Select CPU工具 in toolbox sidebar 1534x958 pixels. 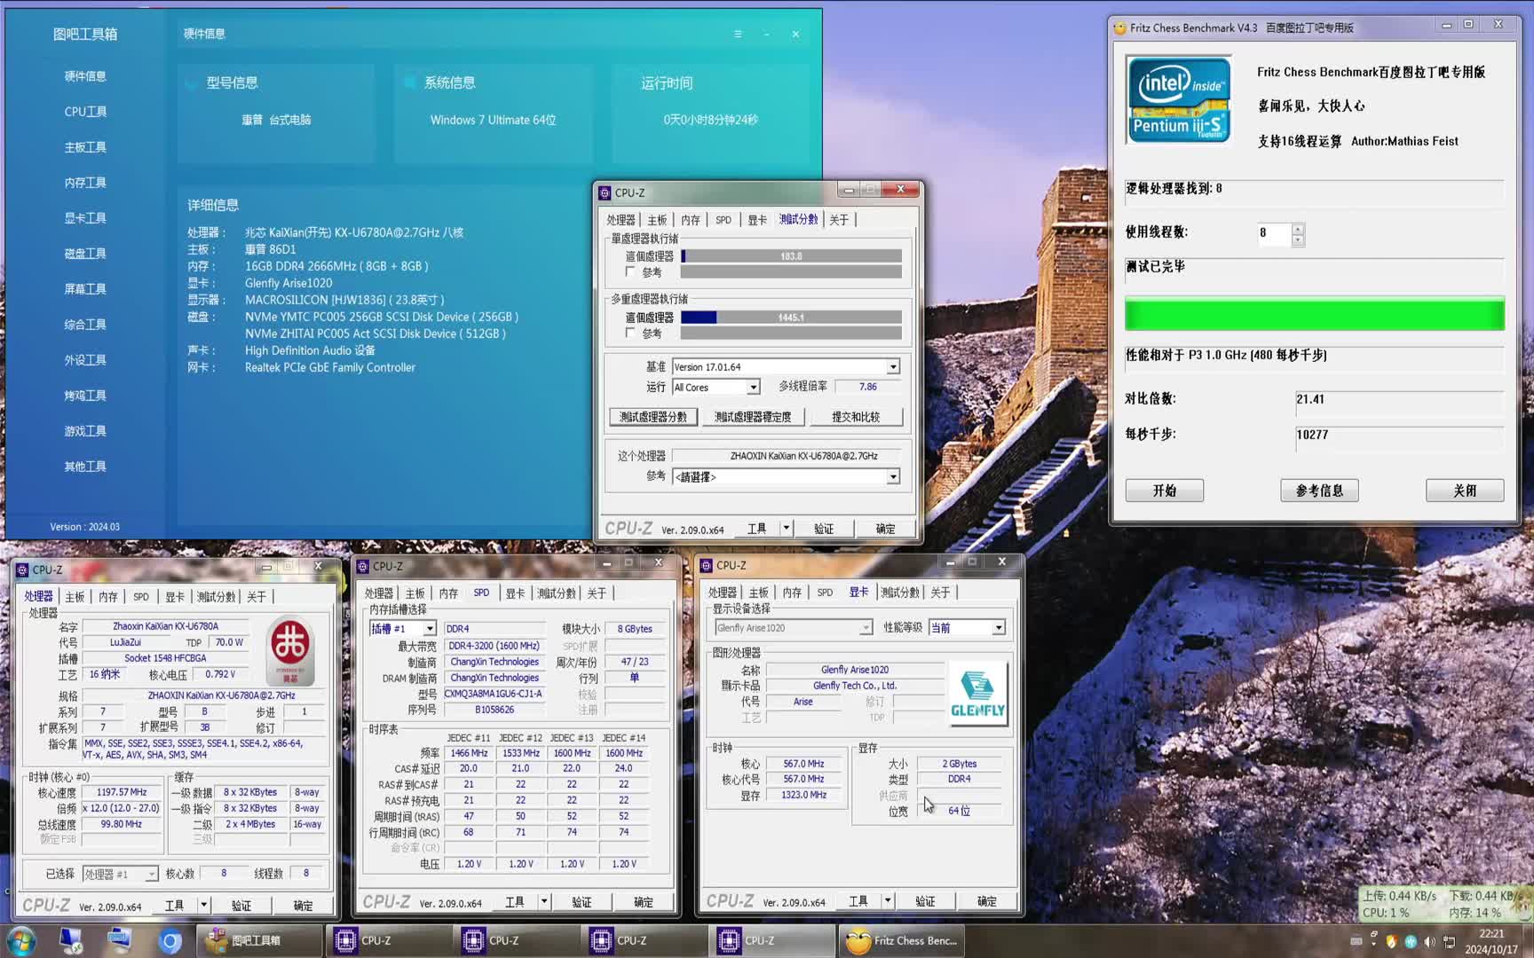(x=85, y=112)
